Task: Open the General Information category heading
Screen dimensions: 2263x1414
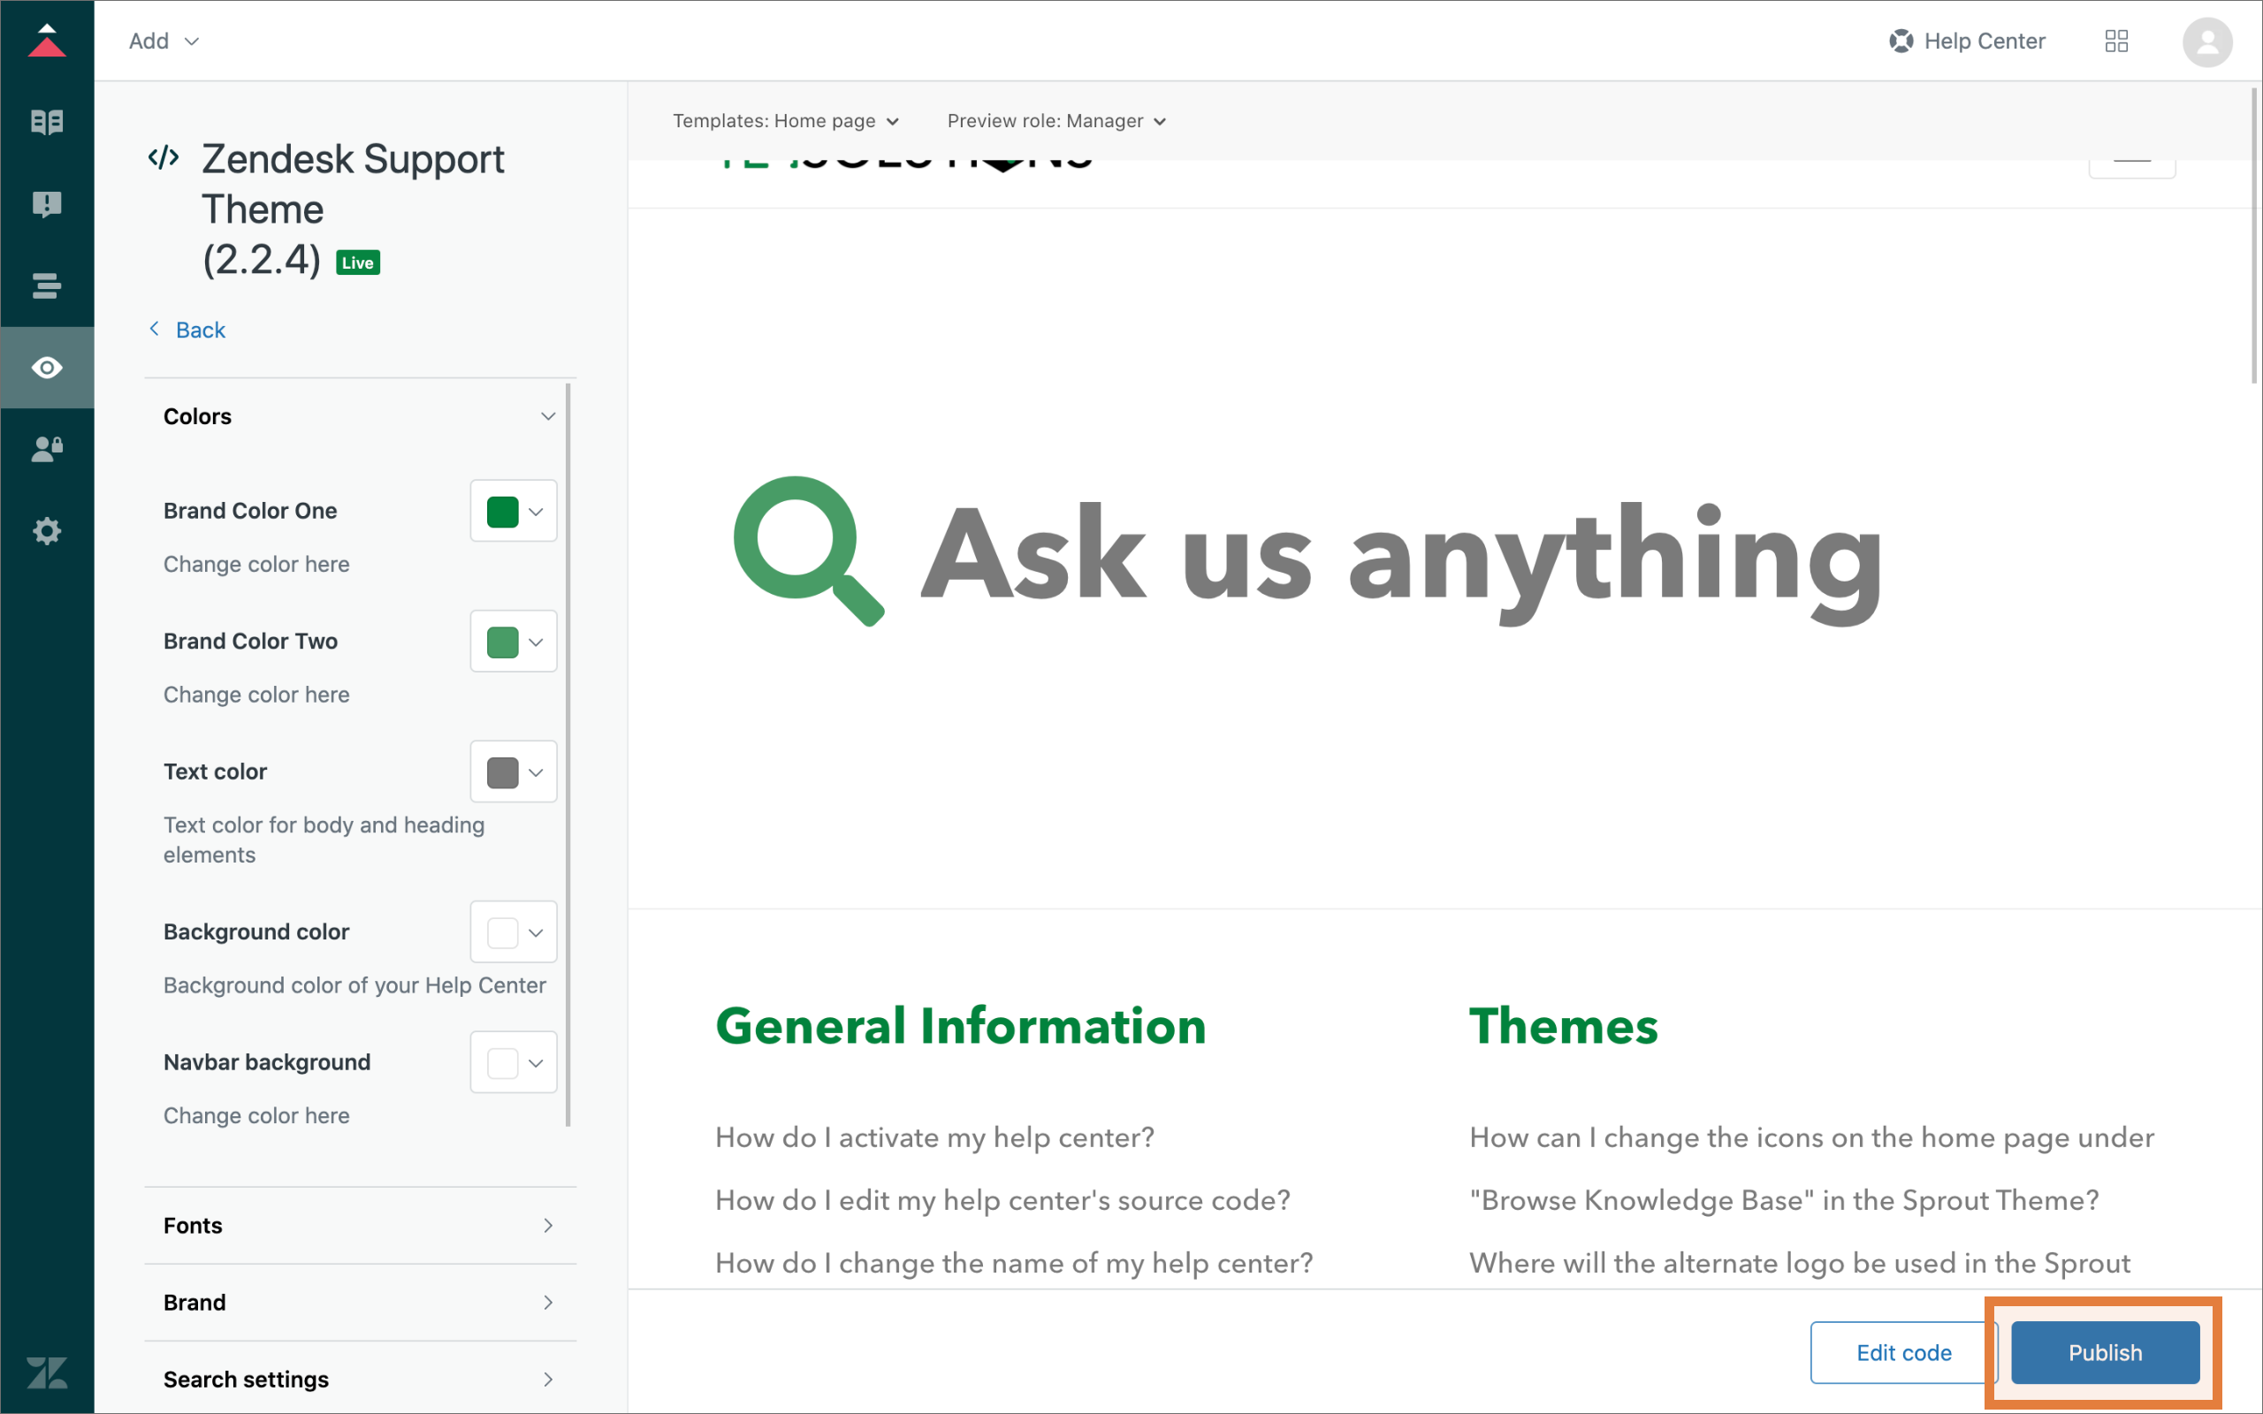Action: pos(960,1027)
